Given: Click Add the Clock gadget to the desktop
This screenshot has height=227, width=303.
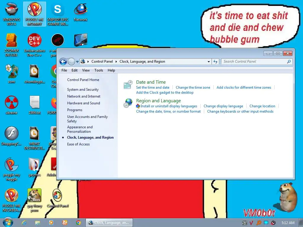Looking at the screenshot, I should pos(165,93).
